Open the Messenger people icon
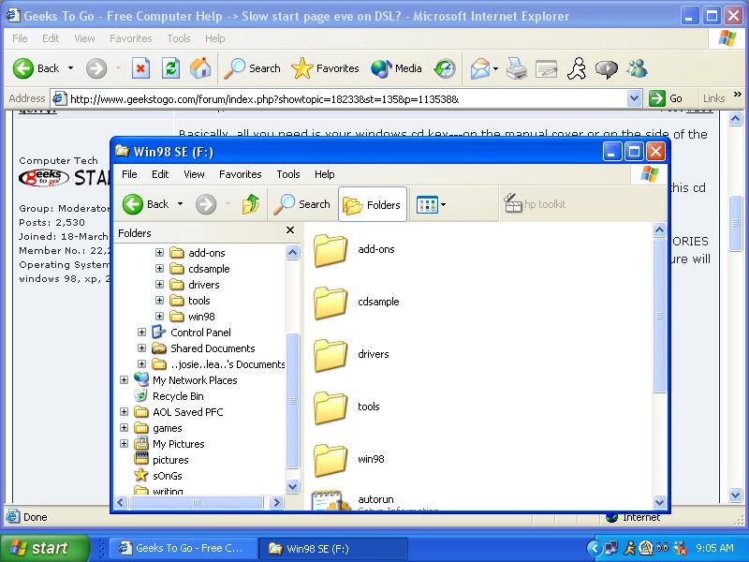This screenshot has height=562, width=749. [638, 68]
